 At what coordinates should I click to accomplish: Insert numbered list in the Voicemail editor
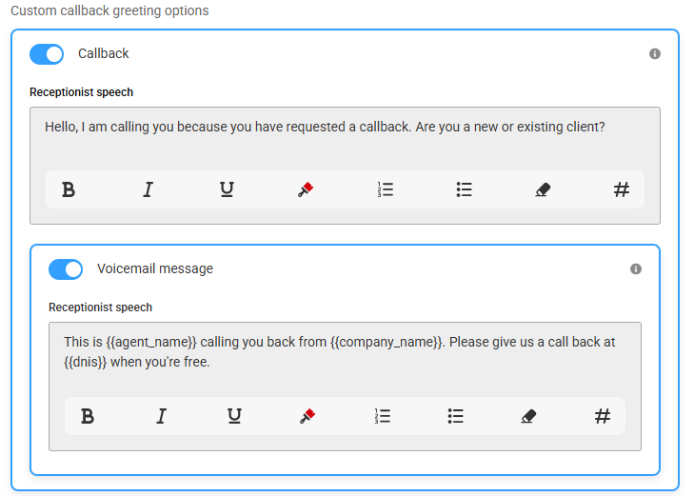click(x=382, y=416)
